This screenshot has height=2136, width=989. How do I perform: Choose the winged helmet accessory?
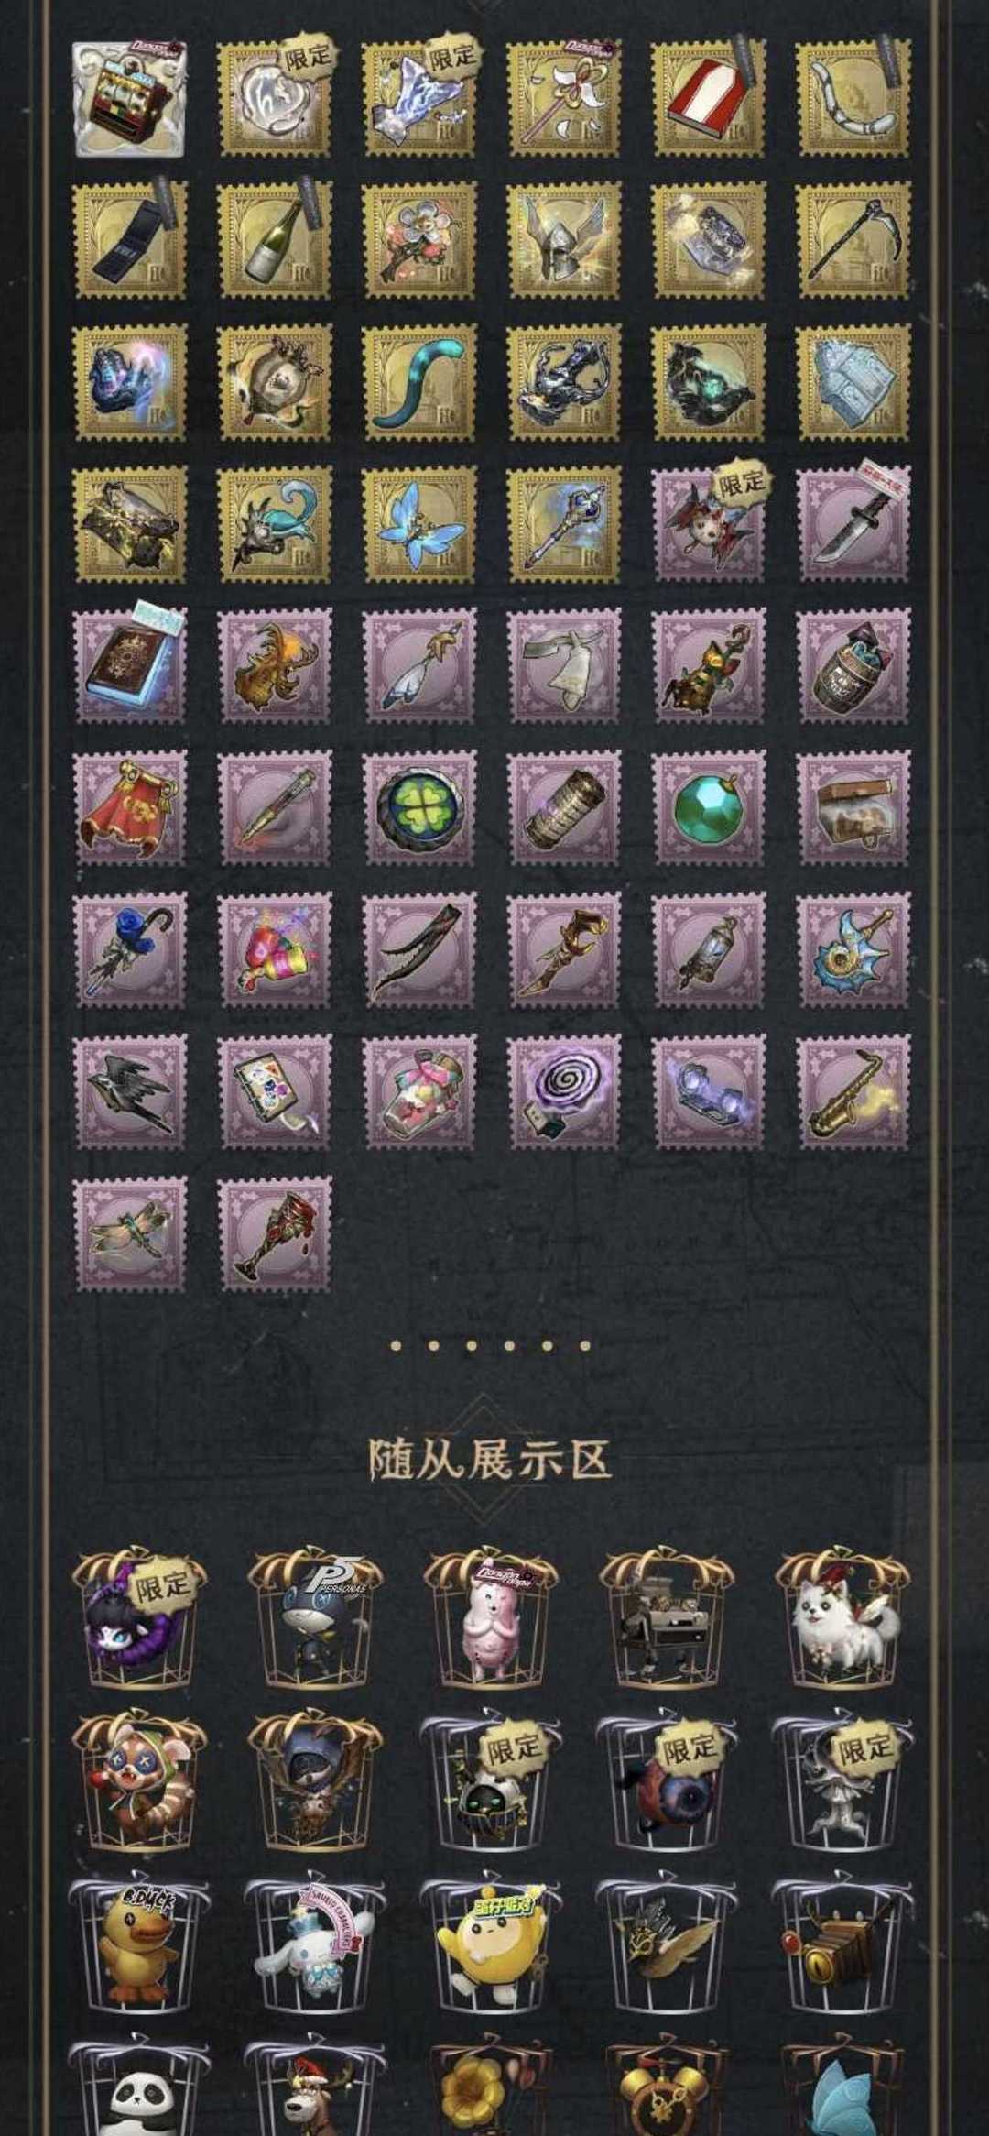pos(564,240)
